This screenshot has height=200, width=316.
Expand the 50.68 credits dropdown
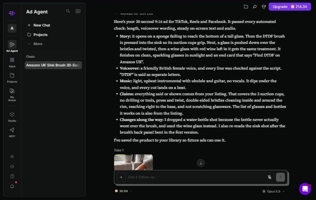[123, 191]
